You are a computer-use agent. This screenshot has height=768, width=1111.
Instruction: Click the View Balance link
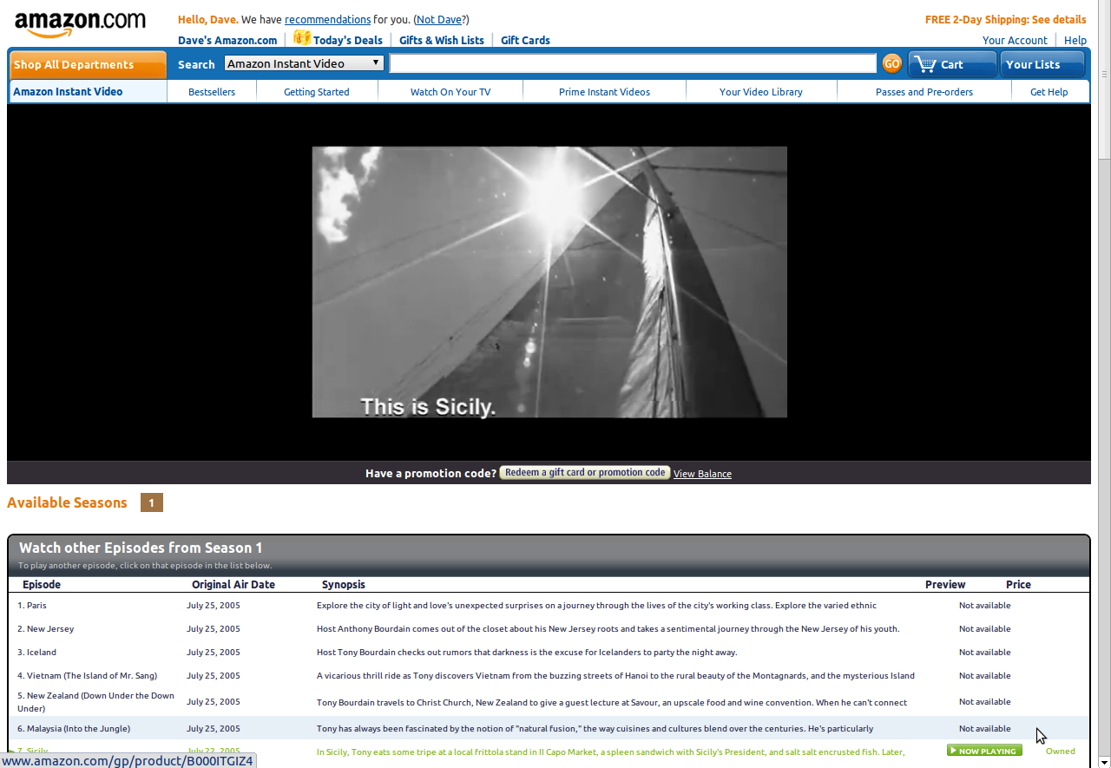click(x=702, y=474)
